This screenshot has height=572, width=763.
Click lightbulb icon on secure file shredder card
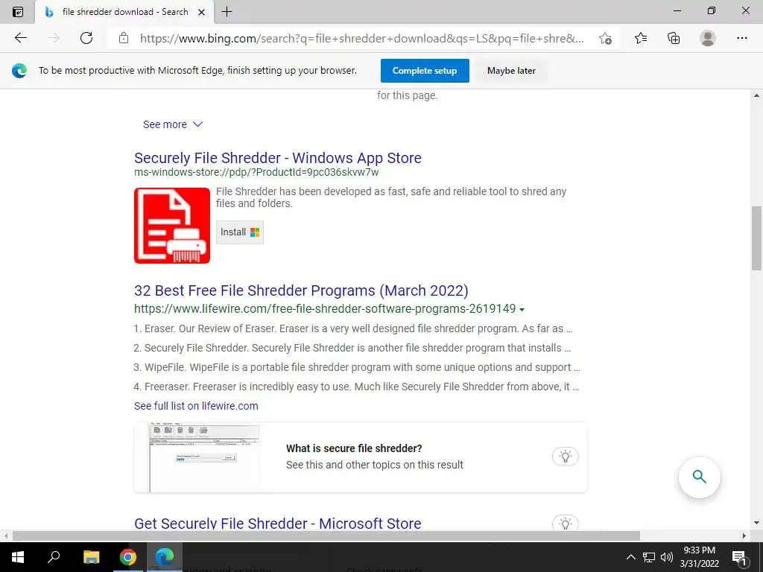click(x=565, y=457)
